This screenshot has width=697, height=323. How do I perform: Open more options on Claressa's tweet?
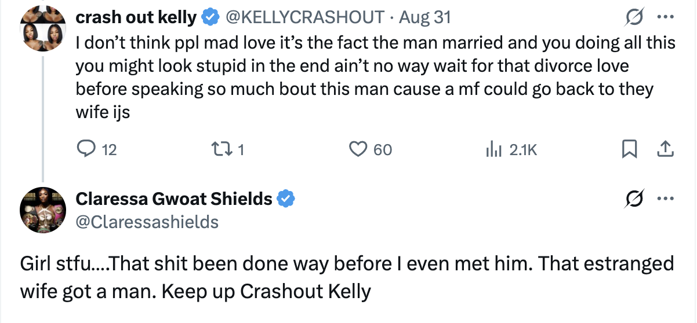pyautogui.click(x=663, y=199)
